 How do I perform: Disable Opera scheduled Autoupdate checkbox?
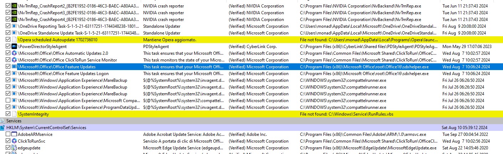tap(8, 40)
